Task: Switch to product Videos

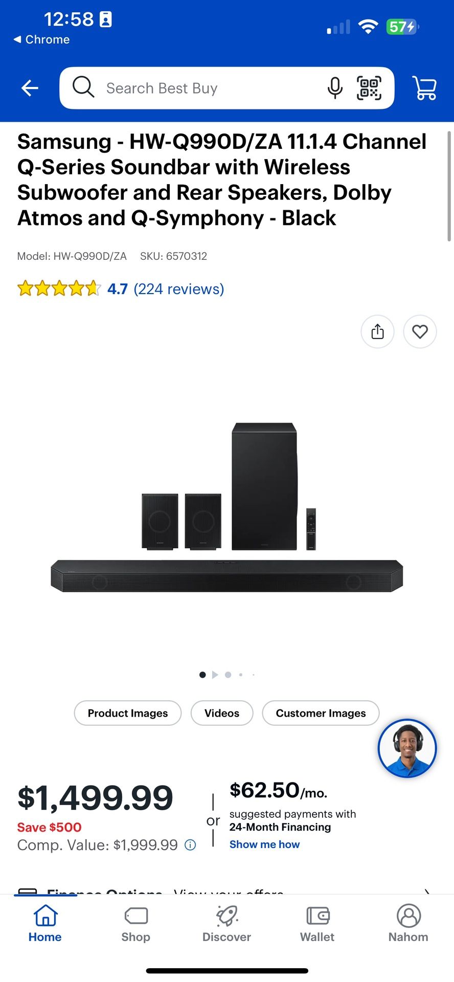Action: [x=221, y=713]
